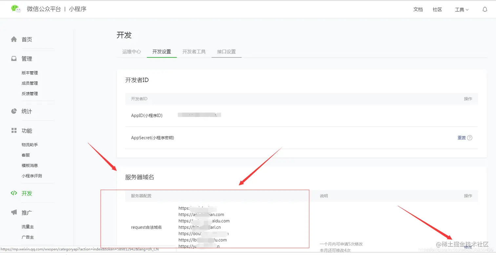Click 修改 to edit server domains
Image resolution: width=496 pixels, height=255 pixels.
point(468,247)
